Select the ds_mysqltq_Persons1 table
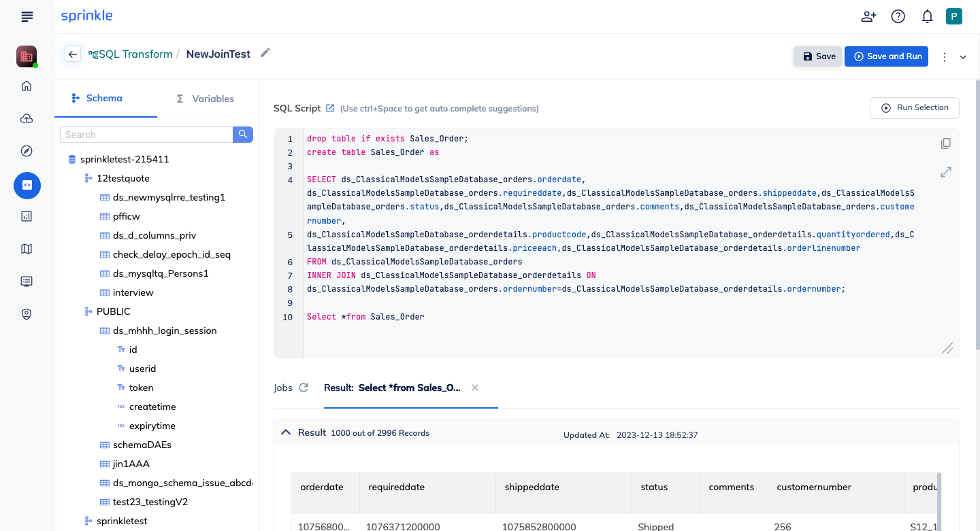This screenshot has width=980, height=531. point(161,273)
